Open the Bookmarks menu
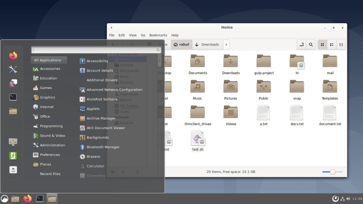This screenshot has width=363, height=204. point(158,35)
